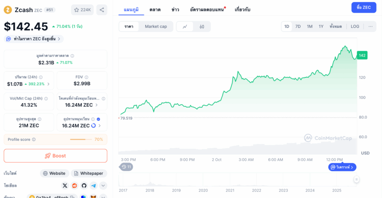
Task: Open the Whitepaper link
Action: point(89,173)
